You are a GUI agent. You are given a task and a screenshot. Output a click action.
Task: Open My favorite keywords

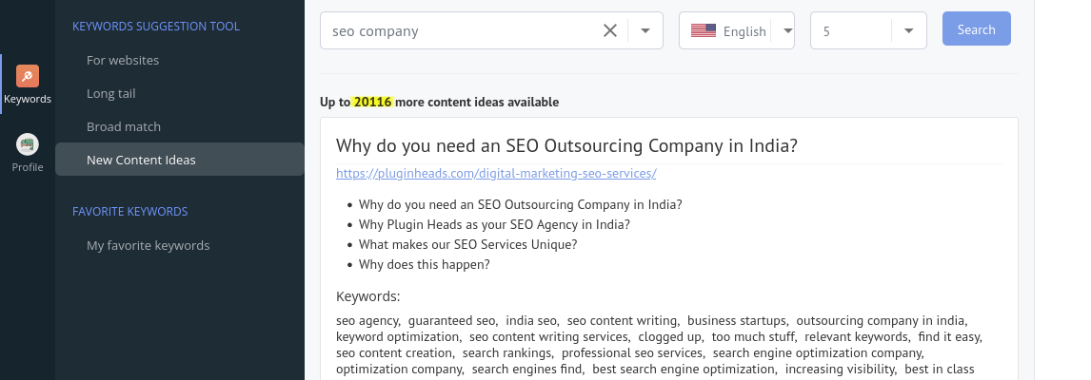click(x=148, y=245)
